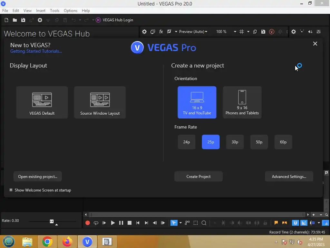Open the Insert menu
Screen dimensions: 330x248
(41, 11)
